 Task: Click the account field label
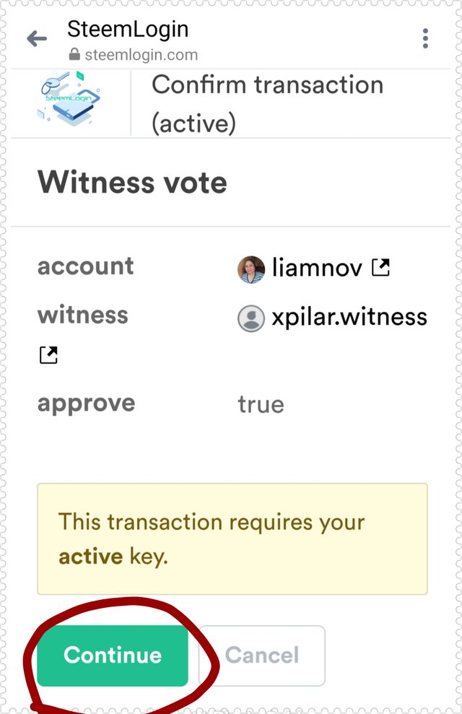coord(86,266)
